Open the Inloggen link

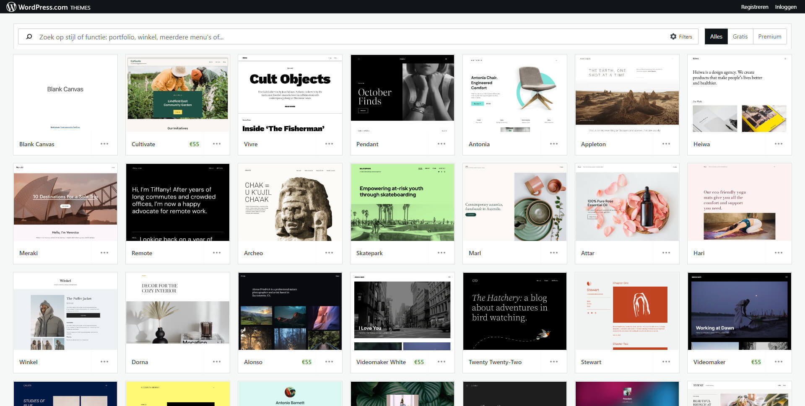click(x=786, y=7)
